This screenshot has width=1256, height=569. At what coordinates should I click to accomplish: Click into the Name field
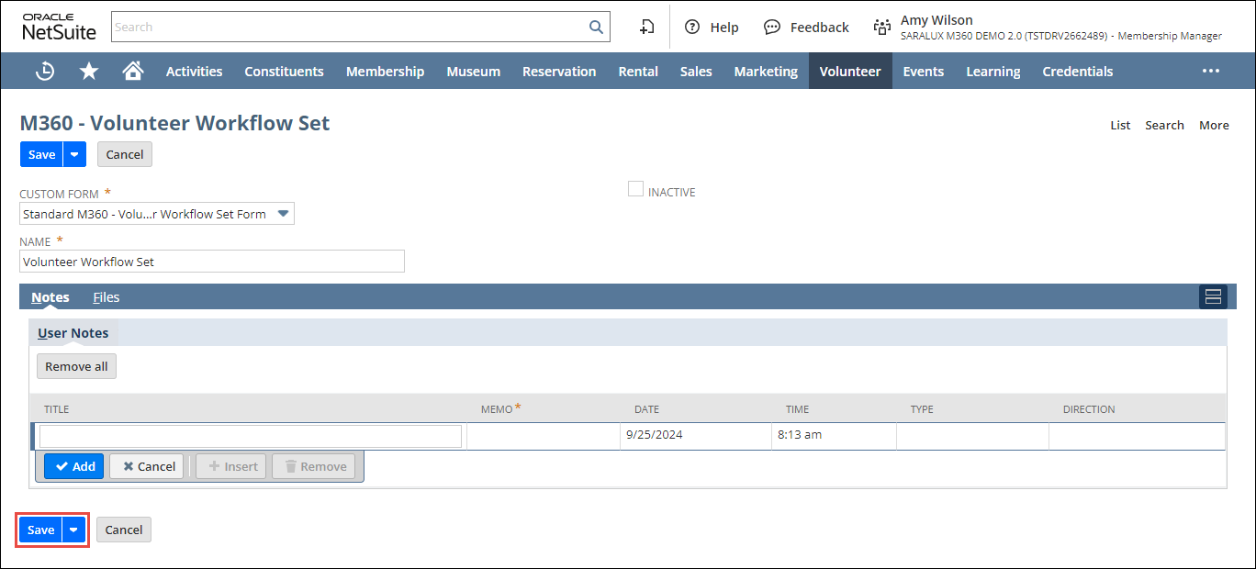click(x=211, y=262)
